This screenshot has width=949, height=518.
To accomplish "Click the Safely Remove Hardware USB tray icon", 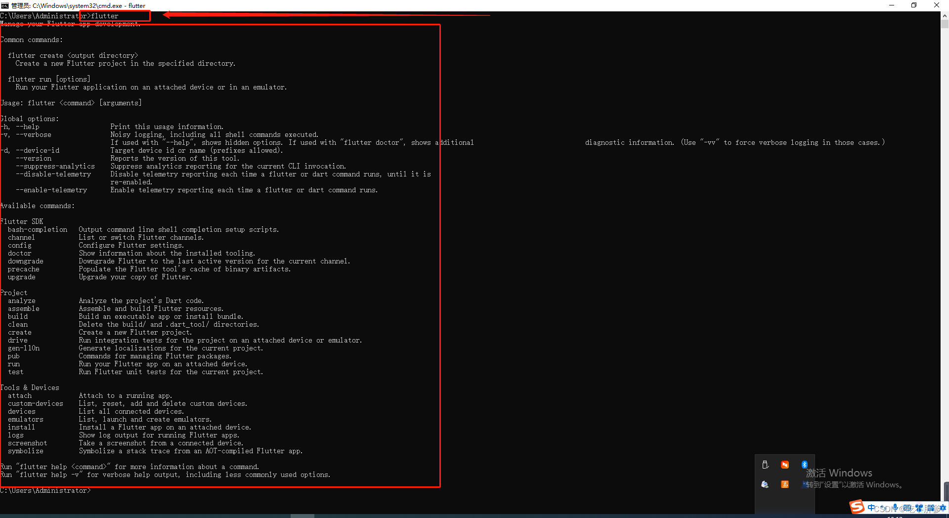I will click(765, 465).
